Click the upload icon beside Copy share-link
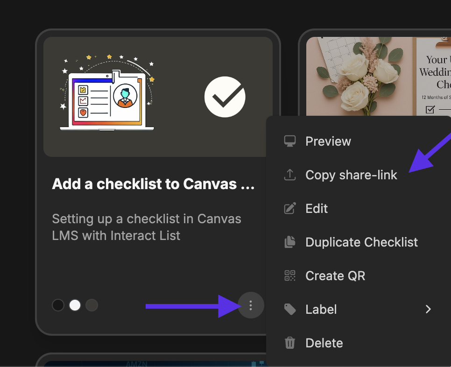Viewport: 451px width, 367px height. pos(289,175)
